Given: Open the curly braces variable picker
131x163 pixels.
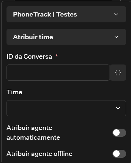Looking at the screenshot, I should point(118,73).
